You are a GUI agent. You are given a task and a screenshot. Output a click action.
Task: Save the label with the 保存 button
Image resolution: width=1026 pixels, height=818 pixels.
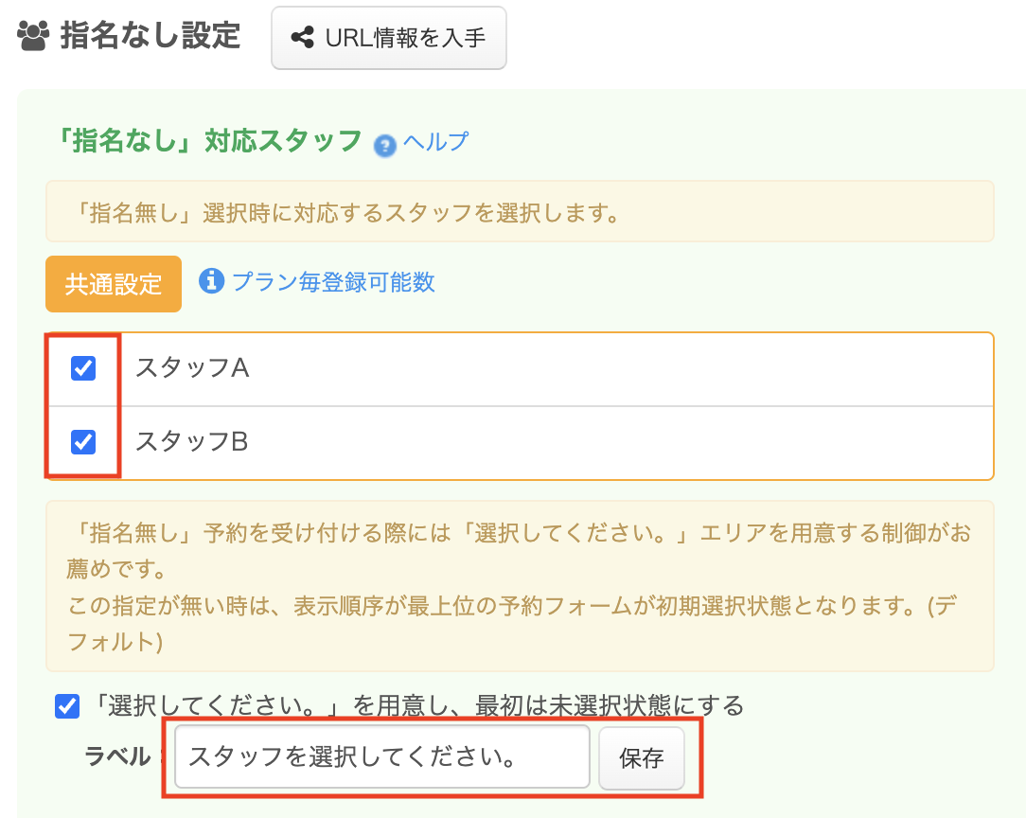[x=641, y=757]
